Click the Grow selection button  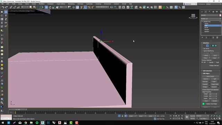tap(215, 56)
